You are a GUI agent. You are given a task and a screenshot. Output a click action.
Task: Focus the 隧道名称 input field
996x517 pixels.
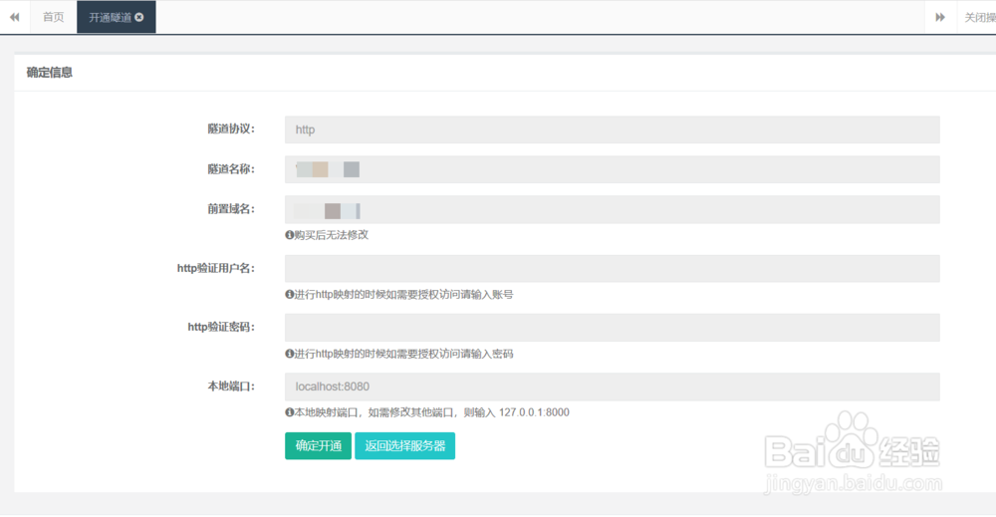click(x=613, y=169)
